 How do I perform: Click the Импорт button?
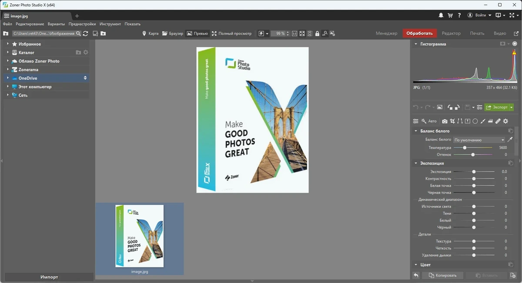coord(49,277)
